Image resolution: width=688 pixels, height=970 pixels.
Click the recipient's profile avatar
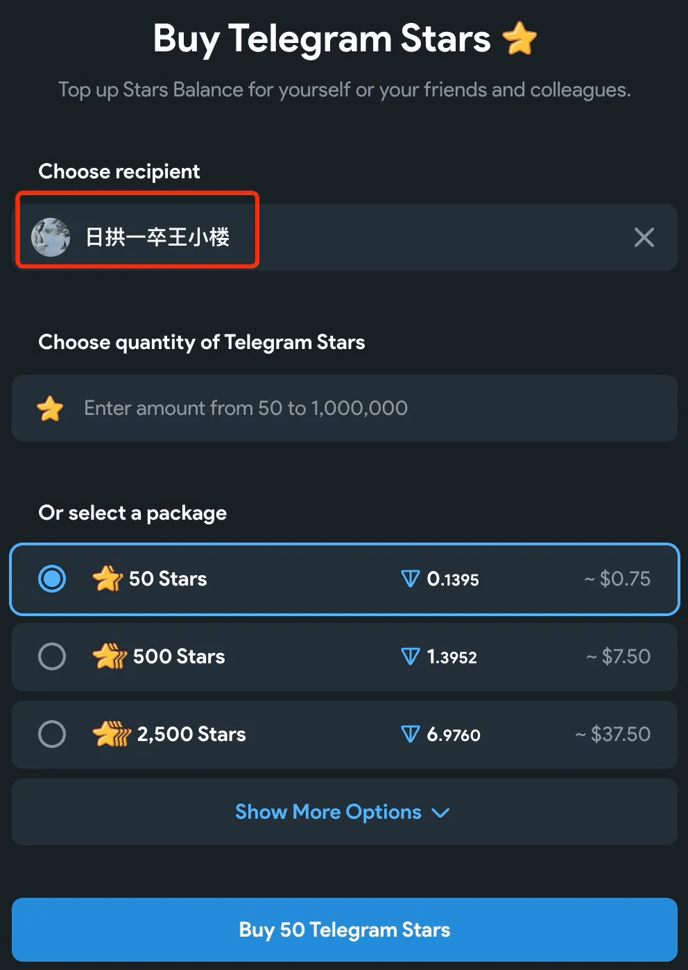coord(51,237)
